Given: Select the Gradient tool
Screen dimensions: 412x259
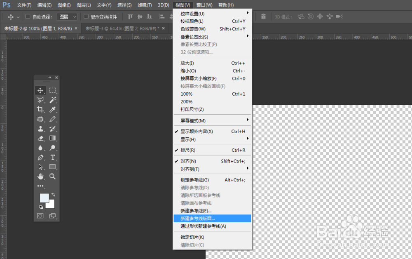Looking at the screenshot, I should 52,138.
